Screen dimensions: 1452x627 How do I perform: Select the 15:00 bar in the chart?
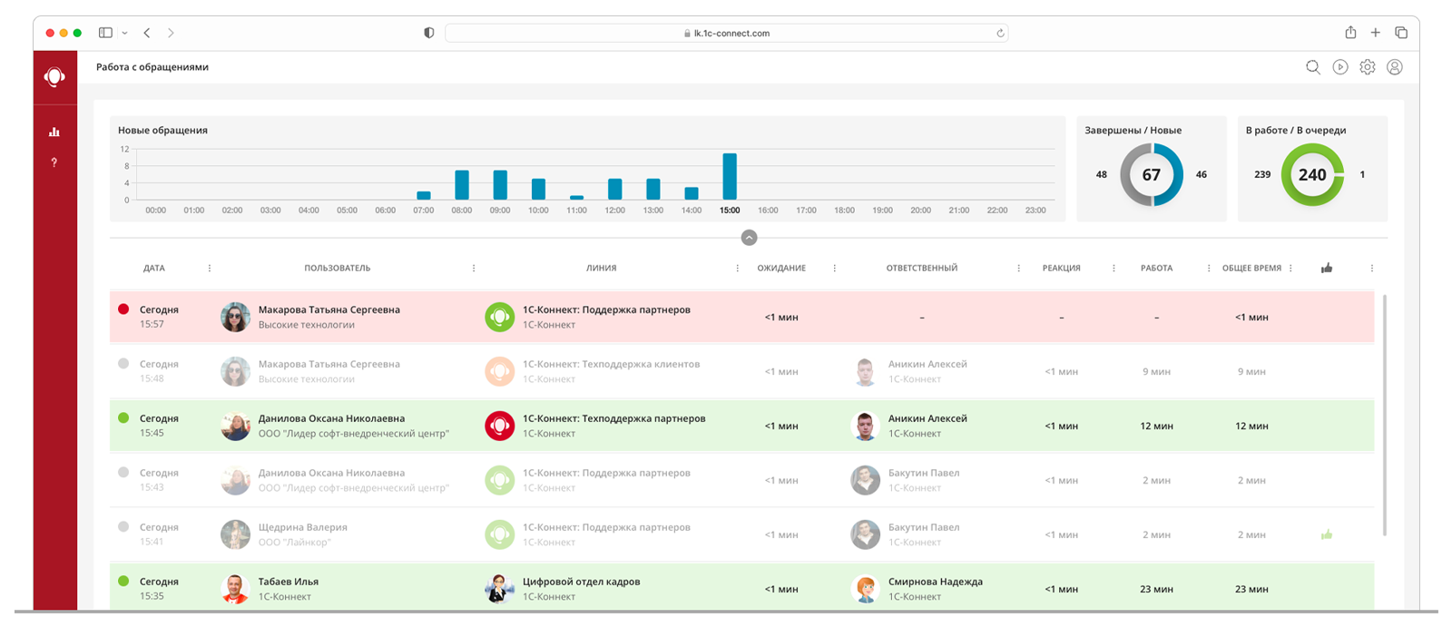coord(730,176)
